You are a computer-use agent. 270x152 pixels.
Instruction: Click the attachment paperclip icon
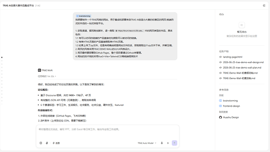pyautogui.click(x=47, y=143)
